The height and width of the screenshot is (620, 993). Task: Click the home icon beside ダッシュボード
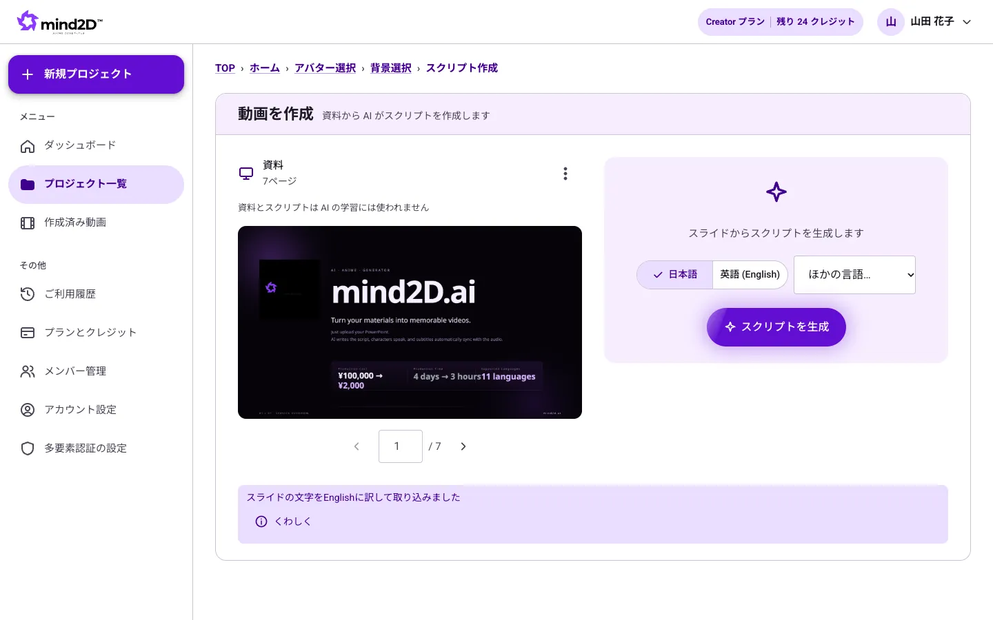click(x=28, y=146)
